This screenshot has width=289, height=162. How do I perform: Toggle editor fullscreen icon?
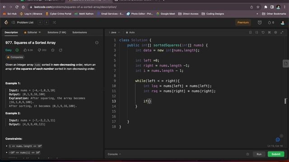coord(282,32)
